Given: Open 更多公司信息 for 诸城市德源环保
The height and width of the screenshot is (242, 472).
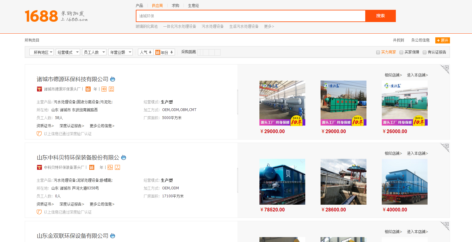Looking at the screenshot, I should pos(102,126).
